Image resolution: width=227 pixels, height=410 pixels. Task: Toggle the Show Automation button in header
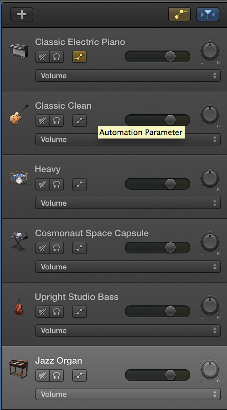[x=179, y=14]
